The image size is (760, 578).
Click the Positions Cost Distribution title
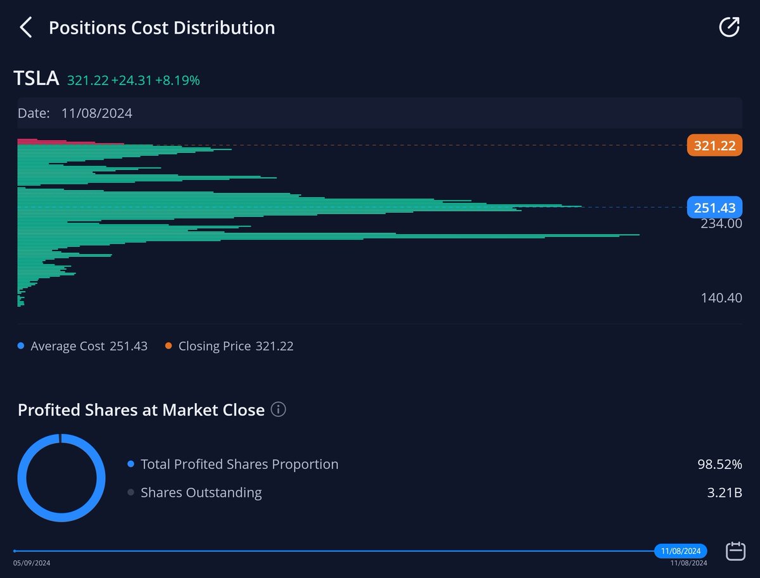pyautogui.click(x=162, y=28)
